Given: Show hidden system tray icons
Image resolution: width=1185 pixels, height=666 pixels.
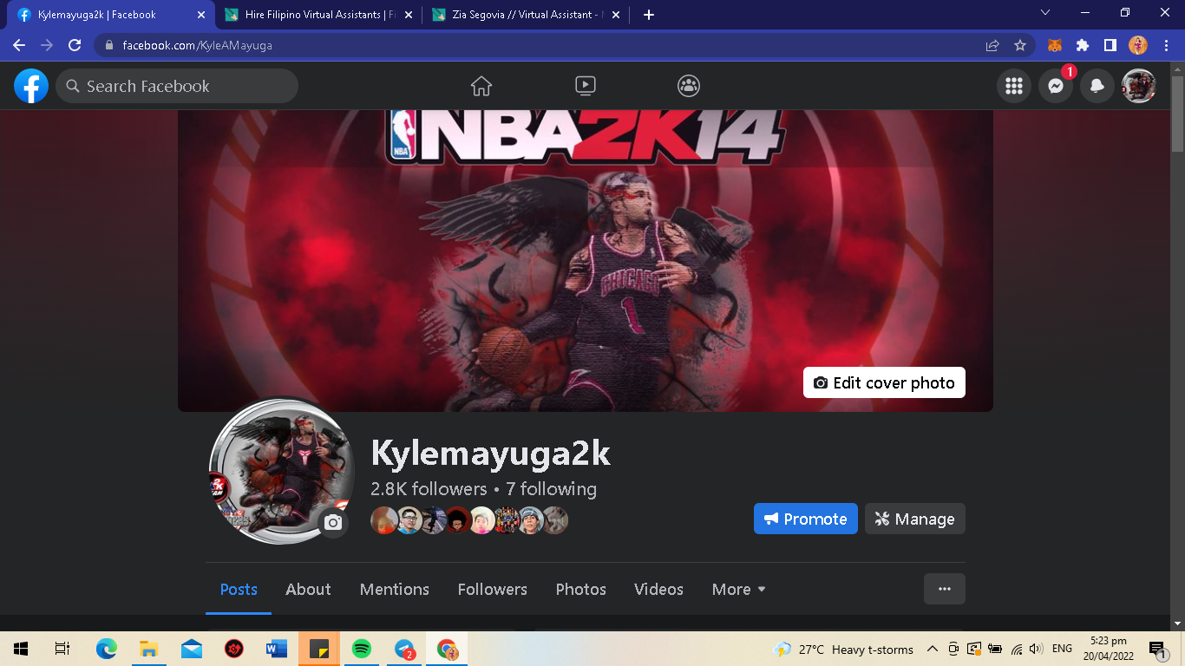Looking at the screenshot, I should pos(933,649).
